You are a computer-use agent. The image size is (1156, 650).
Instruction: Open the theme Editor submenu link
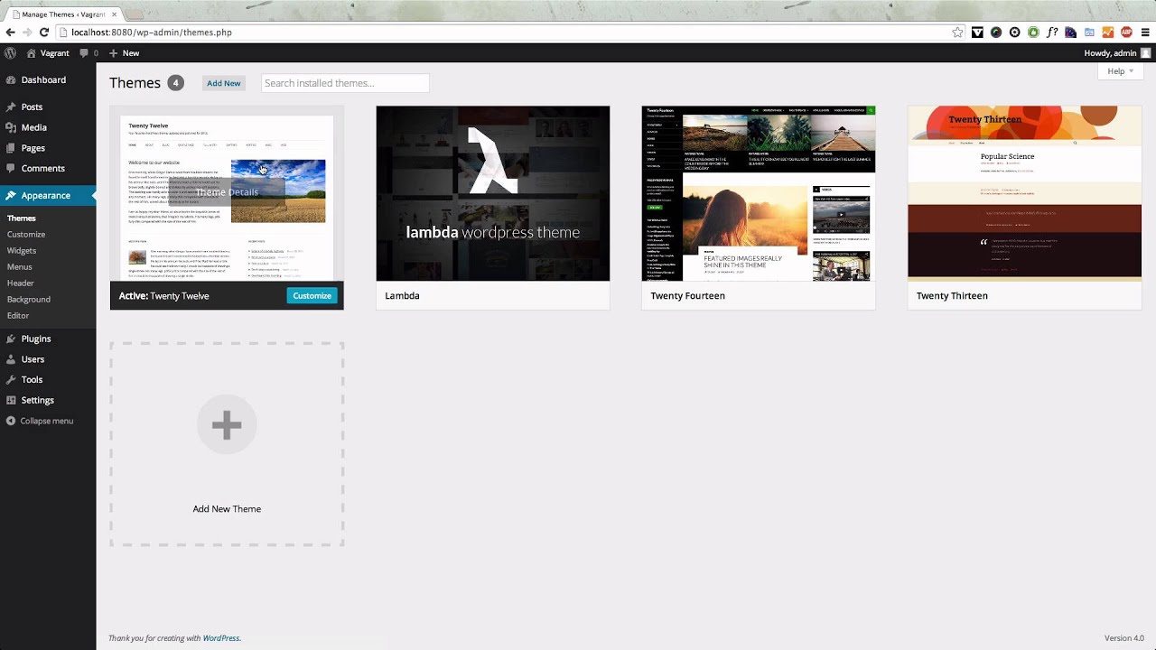coord(18,315)
